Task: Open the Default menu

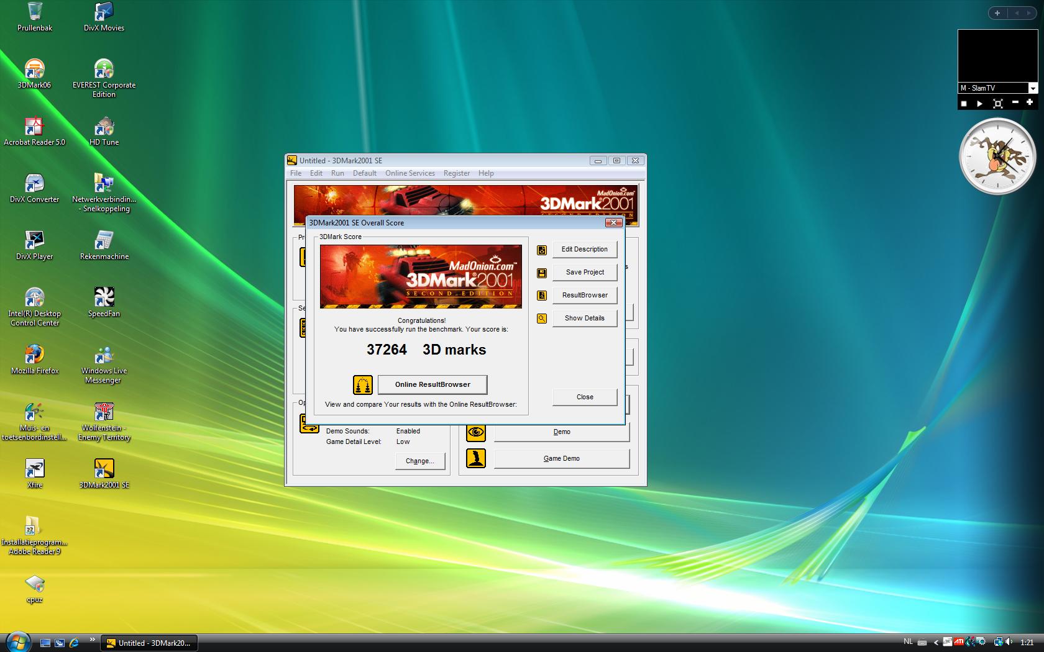Action: tap(365, 173)
